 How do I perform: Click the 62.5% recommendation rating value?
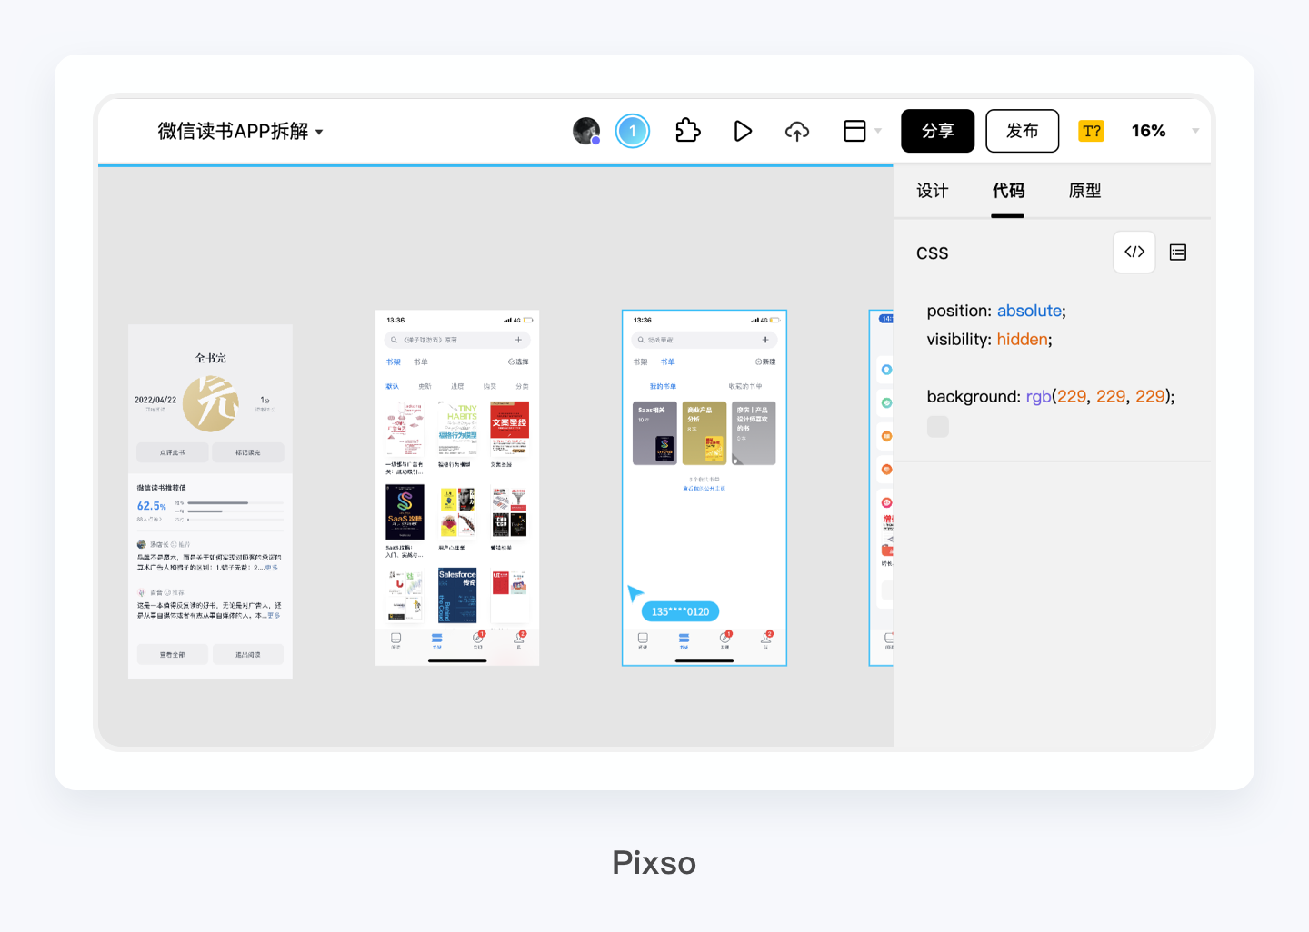(152, 506)
